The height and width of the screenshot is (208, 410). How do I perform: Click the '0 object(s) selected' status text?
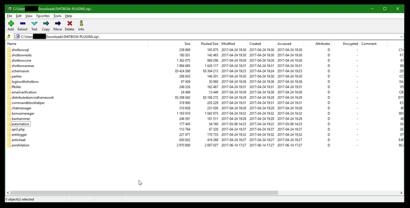20,199
